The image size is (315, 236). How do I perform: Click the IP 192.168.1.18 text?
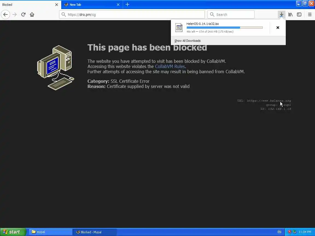tap(276, 109)
